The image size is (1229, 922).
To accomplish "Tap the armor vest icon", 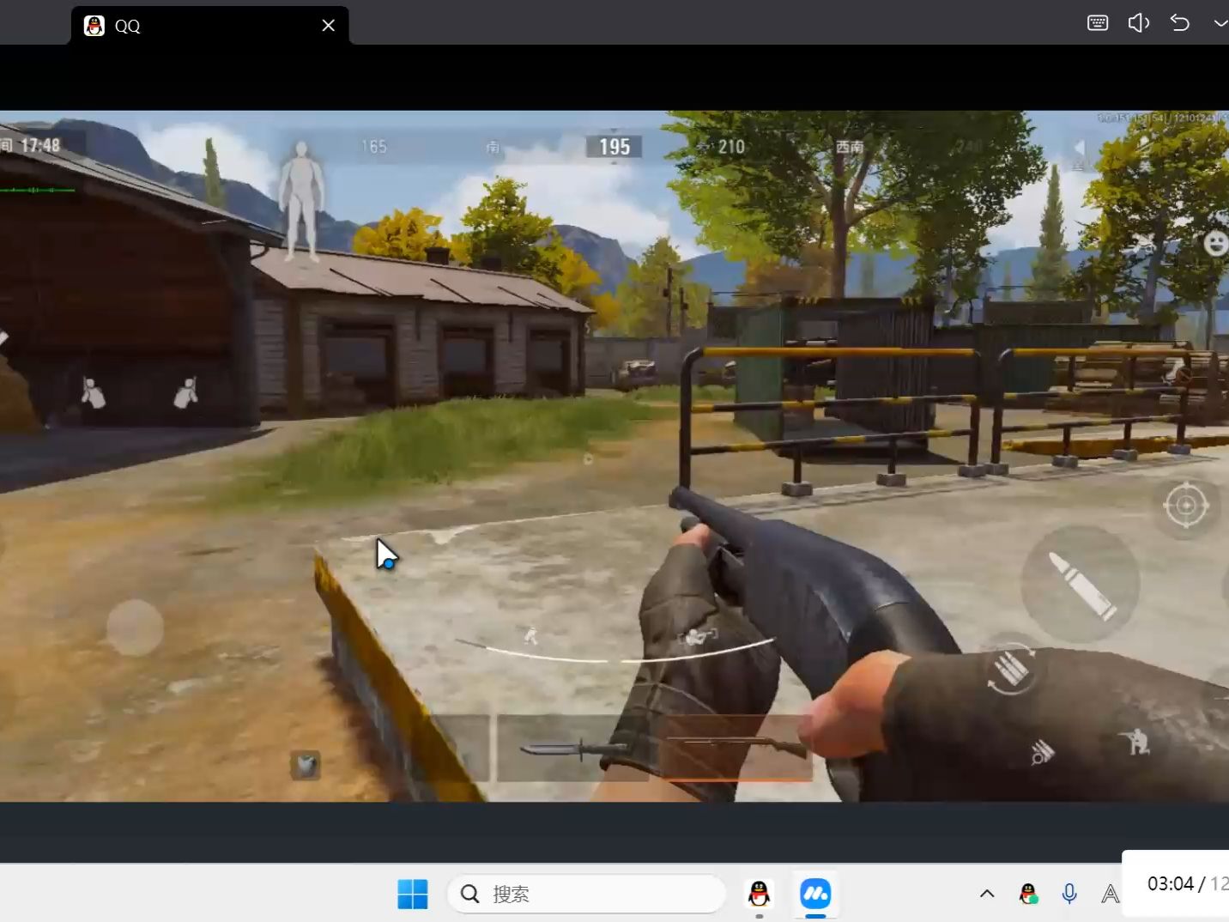I will pos(306,764).
